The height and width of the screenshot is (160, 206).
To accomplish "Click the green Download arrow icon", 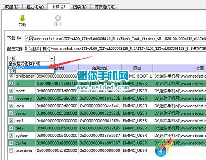I will 22,18.
